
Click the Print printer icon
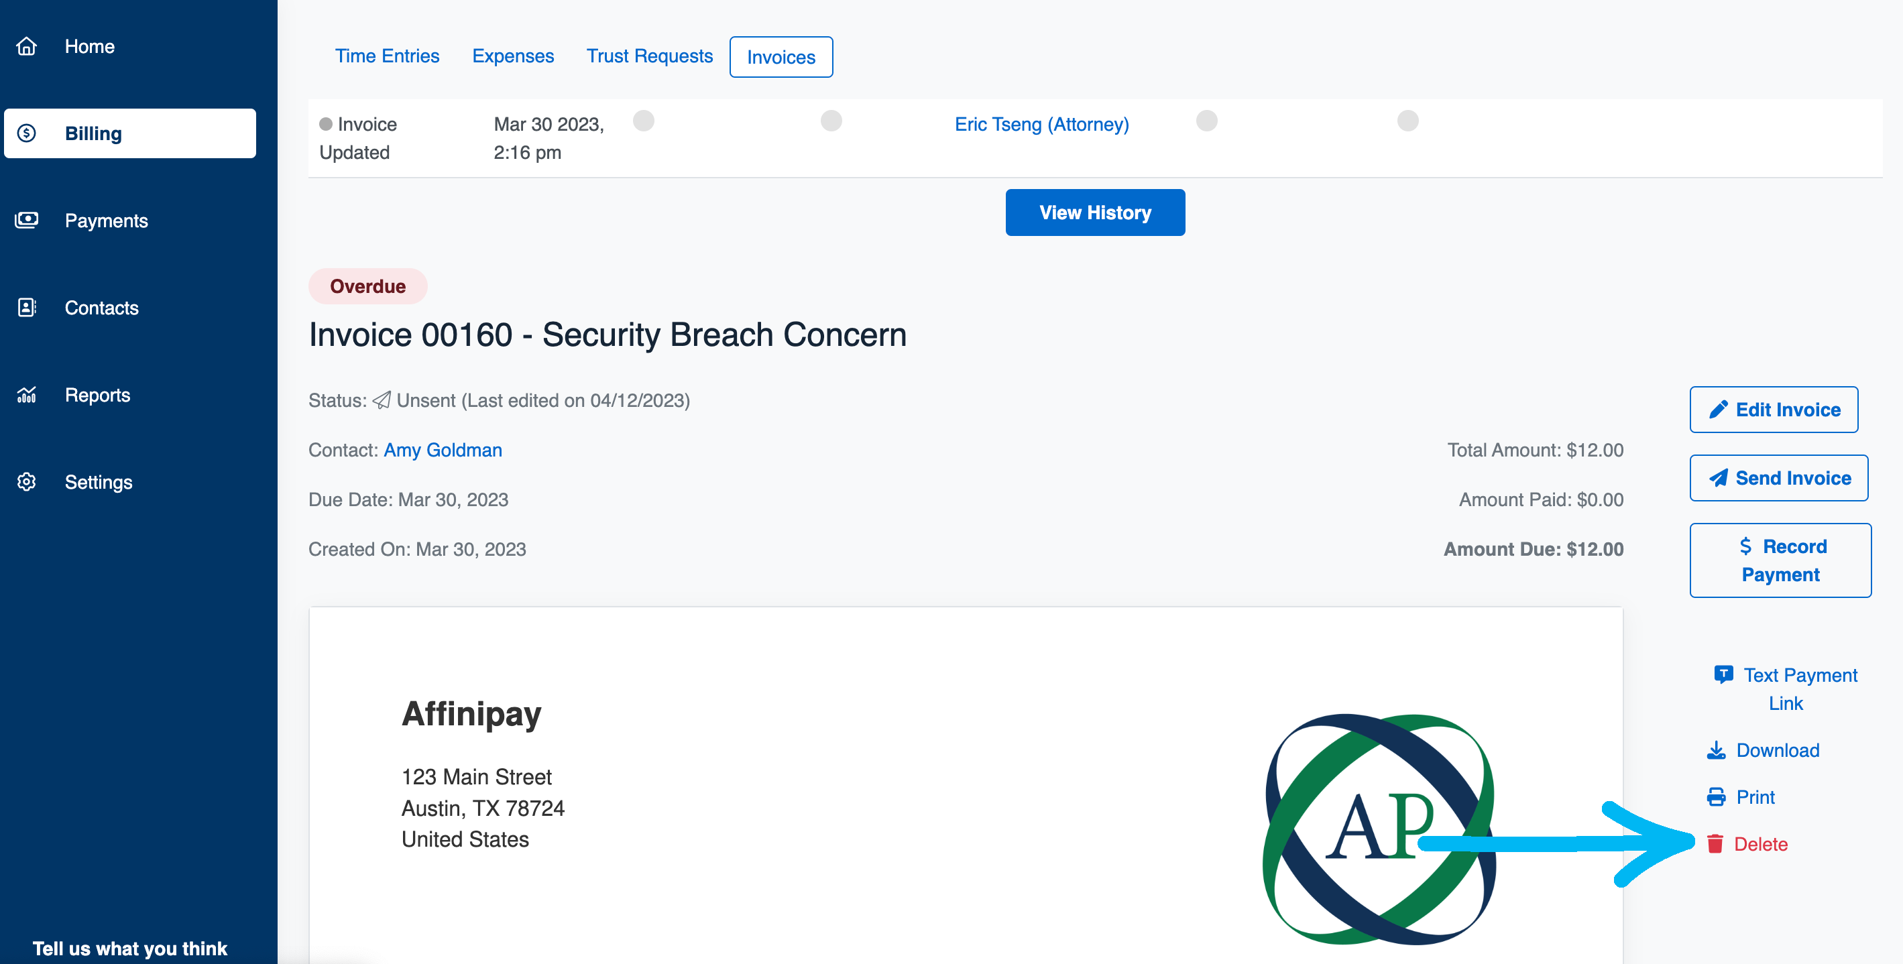coord(1716,797)
